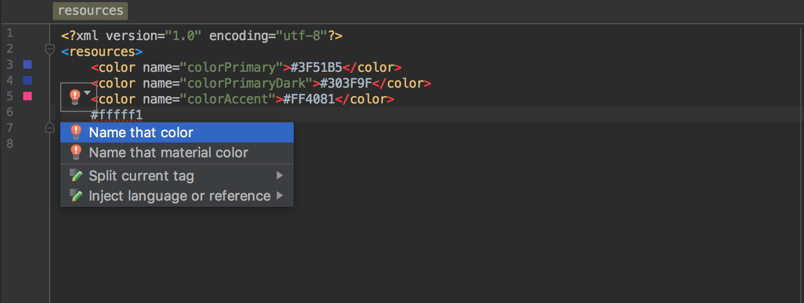This screenshot has width=804, height=303.
Task: Place cursor in the #fffff1 text
Action: pyautogui.click(x=117, y=115)
